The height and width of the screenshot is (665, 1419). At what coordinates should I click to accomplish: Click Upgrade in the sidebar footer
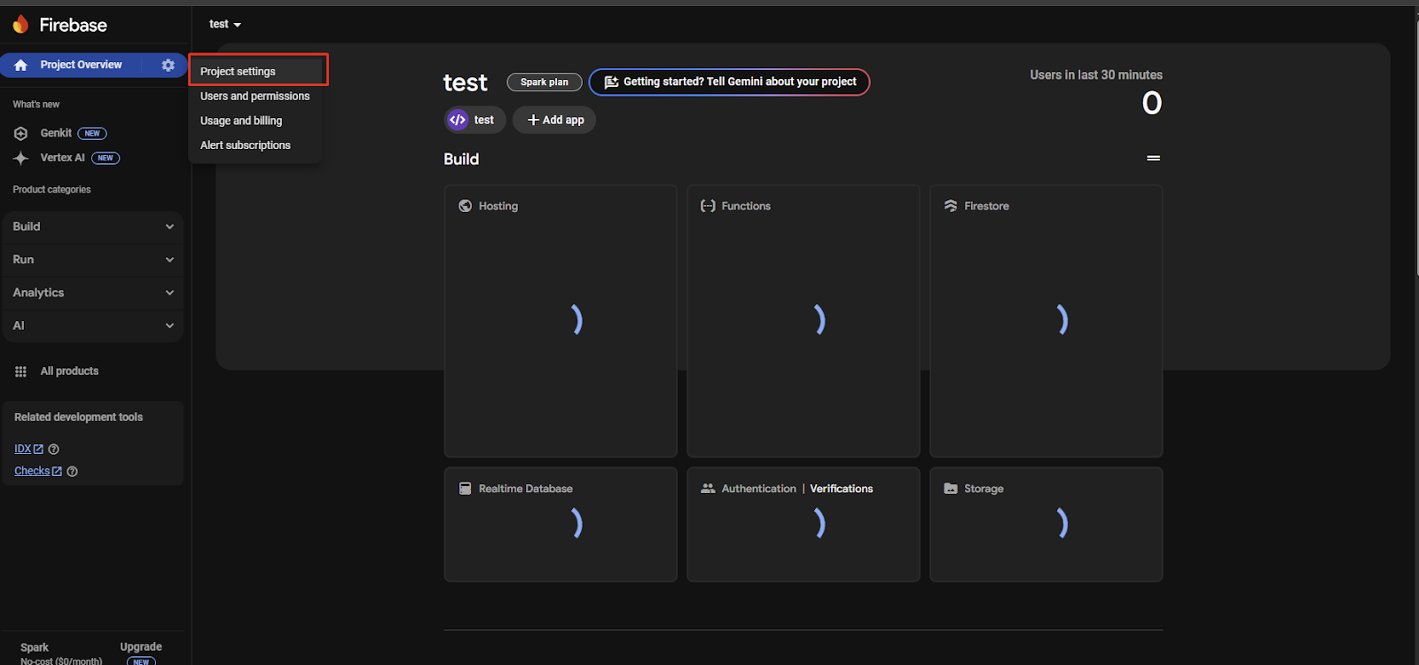click(141, 647)
